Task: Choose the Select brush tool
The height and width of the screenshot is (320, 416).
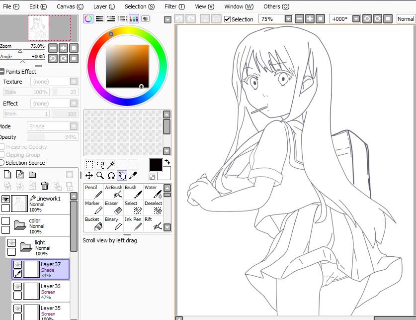Action: click(x=133, y=208)
